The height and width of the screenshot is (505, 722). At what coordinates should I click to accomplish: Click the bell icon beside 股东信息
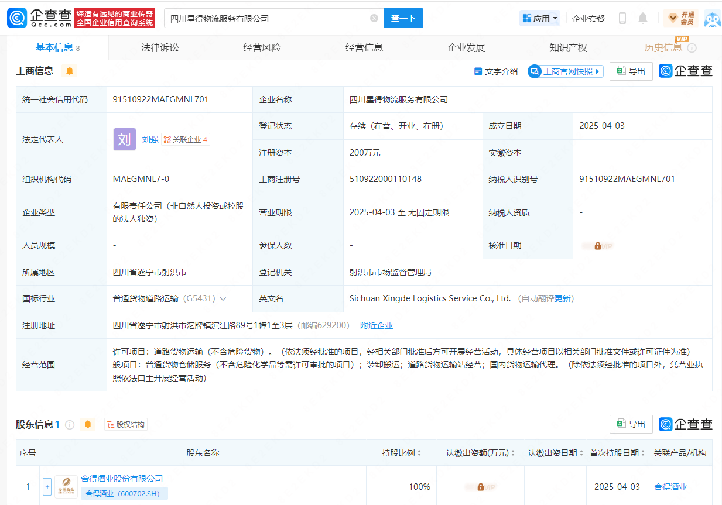(88, 424)
